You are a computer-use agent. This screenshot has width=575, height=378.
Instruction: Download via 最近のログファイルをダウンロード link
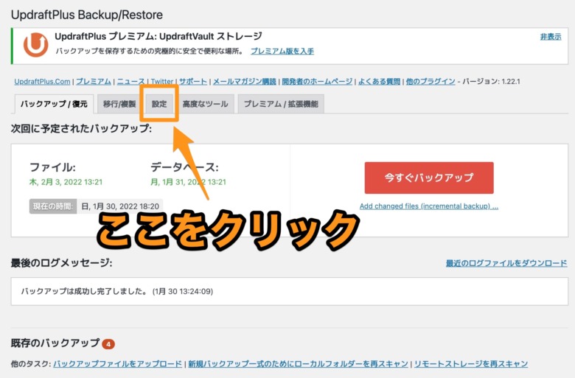click(506, 263)
